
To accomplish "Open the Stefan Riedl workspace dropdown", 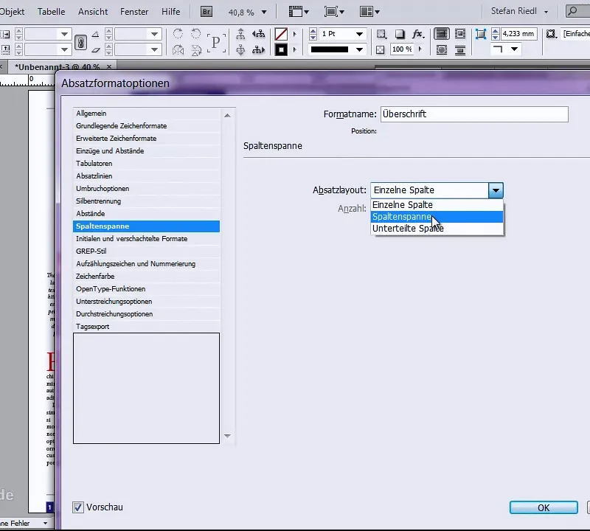I will (x=519, y=11).
